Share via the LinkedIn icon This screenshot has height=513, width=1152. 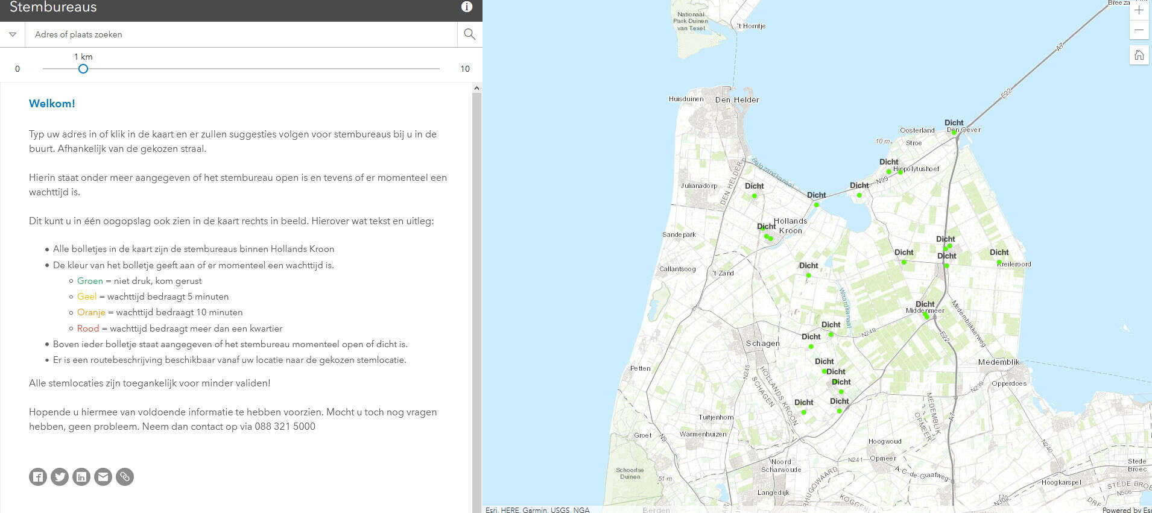81,477
